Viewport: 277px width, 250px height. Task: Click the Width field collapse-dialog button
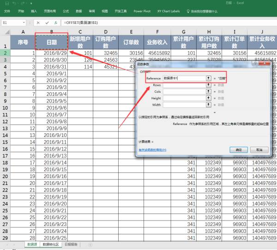(x=209, y=105)
